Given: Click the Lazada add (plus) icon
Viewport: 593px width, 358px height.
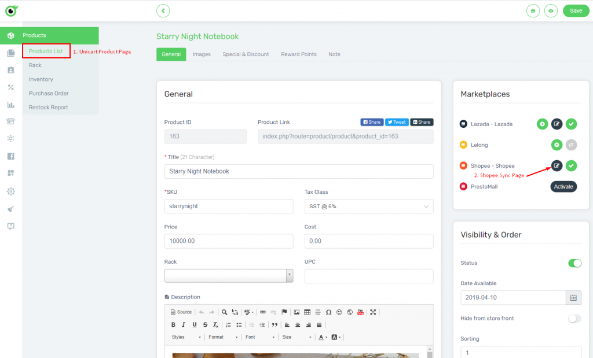Looking at the screenshot, I should pyautogui.click(x=542, y=124).
